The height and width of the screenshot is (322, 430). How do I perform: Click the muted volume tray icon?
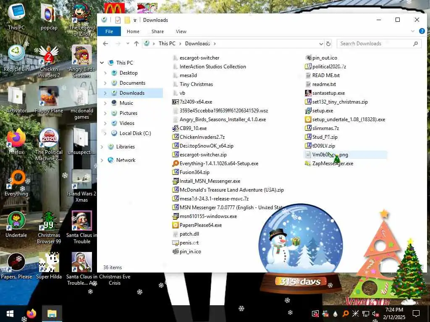[375, 314]
